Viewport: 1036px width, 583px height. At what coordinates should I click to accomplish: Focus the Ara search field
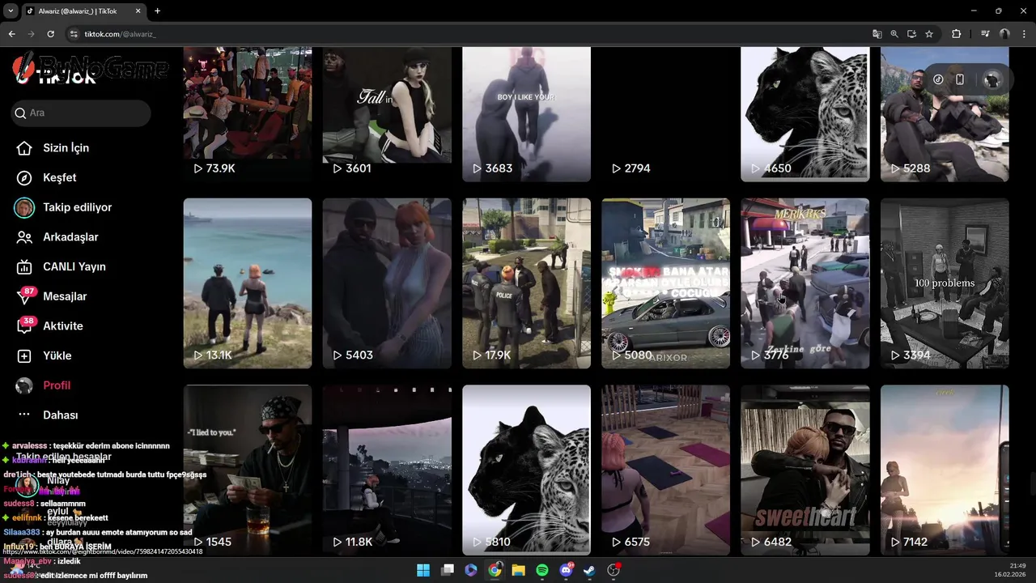click(81, 113)
